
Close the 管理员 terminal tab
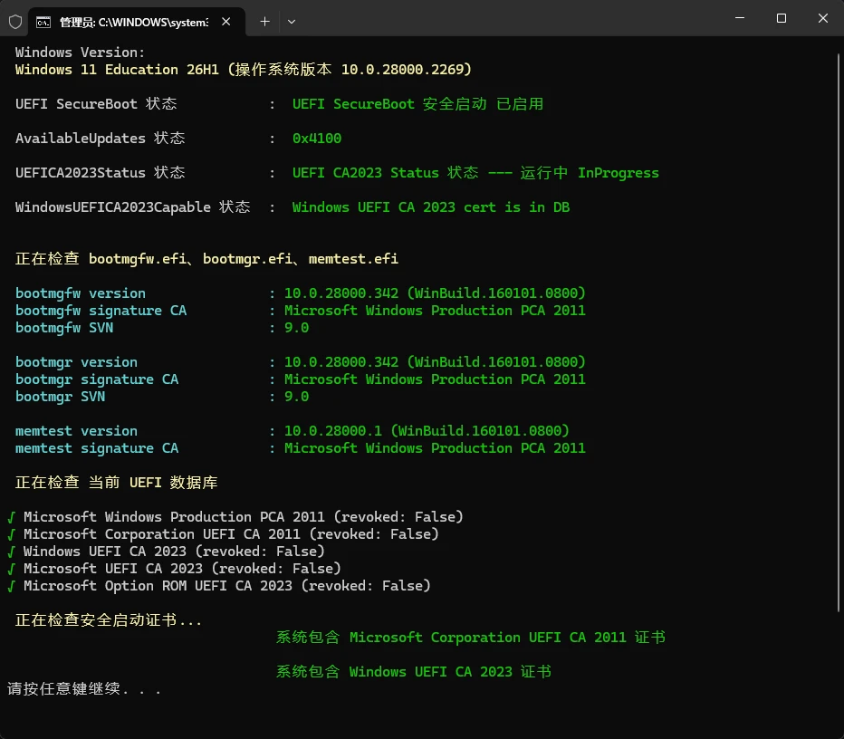[226, 22]
